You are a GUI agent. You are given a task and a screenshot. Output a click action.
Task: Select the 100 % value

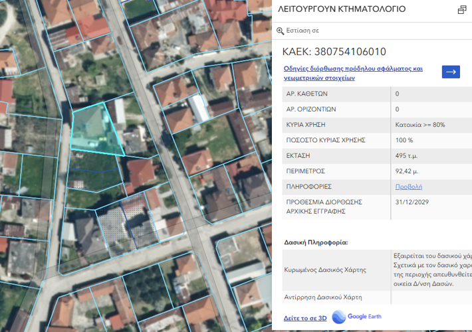[404, 140]
